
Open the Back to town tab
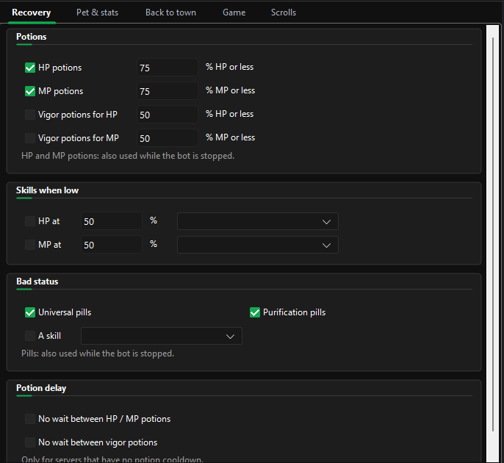point(170,12)
